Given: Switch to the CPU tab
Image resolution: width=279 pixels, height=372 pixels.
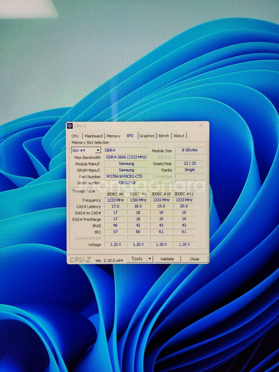Looking at the screenshot, I should [75, 136].
